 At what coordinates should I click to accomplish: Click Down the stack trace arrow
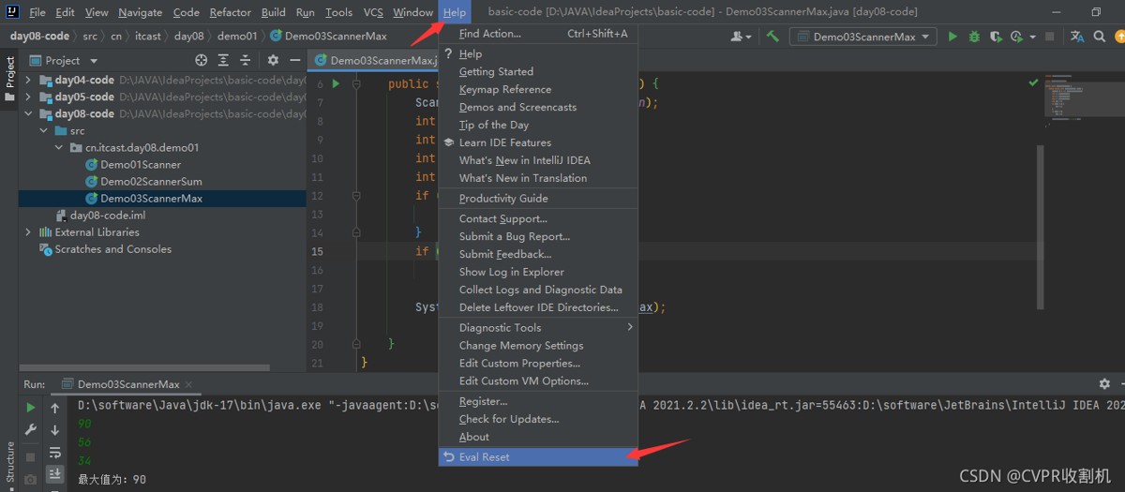tap(55, 429)
